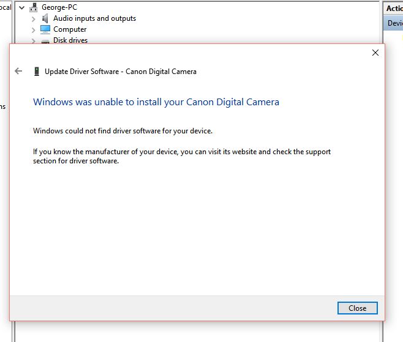Screen dimensions: 403x342
Task: Collapse the George-PC tree node
Action: (22, 8)
